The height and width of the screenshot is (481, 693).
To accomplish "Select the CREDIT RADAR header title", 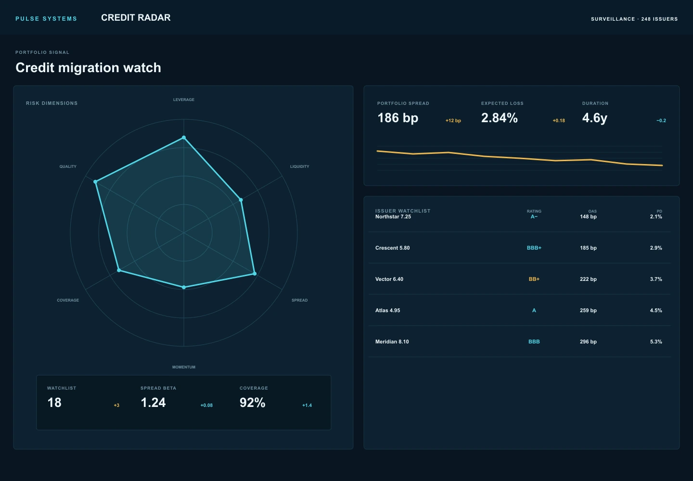I will tap(136, 18).
